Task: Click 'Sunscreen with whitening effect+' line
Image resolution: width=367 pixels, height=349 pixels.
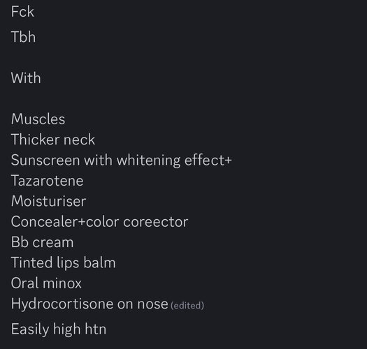Action: pyautogui.click(x=121, y=161)
